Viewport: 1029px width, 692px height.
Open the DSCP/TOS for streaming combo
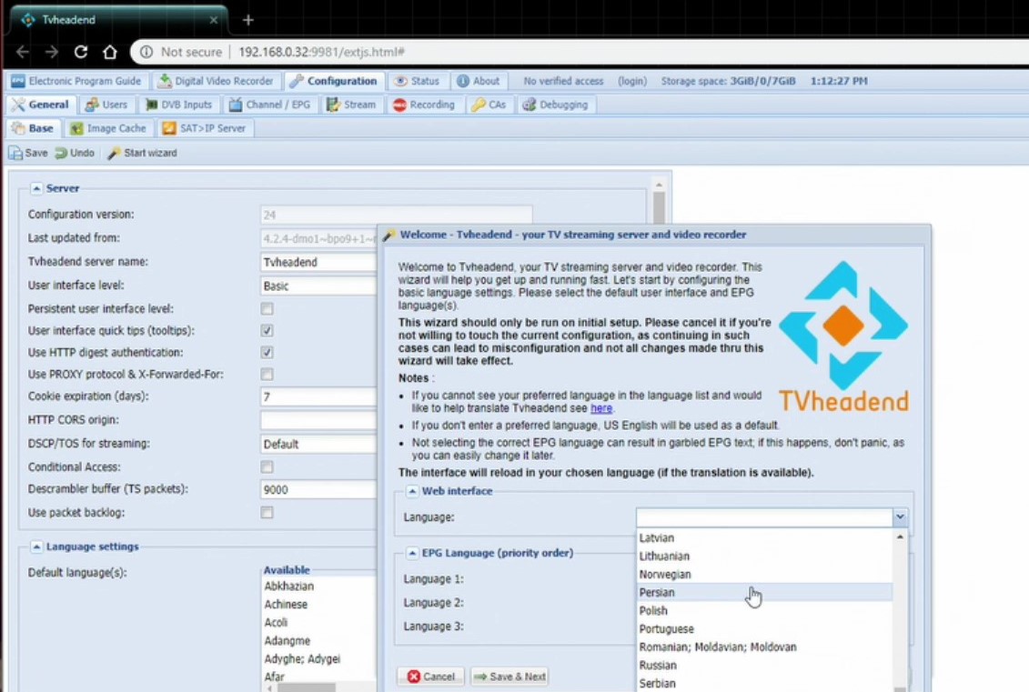[319, 444]
